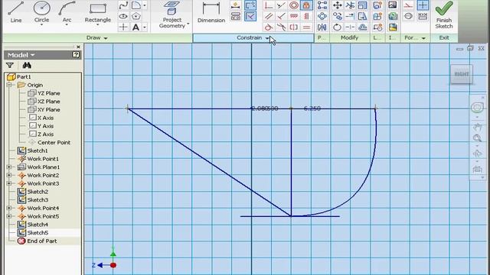Toggle the Fix constraint lock
Image resolution: width=490 pixels, height=275 pixels.
(306, 5)
